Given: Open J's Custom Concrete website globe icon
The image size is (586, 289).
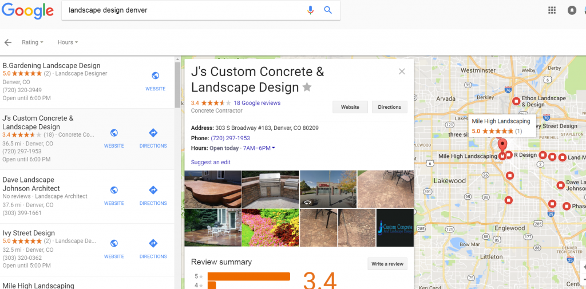Looking at the screenshot, I should click(114, 133).
